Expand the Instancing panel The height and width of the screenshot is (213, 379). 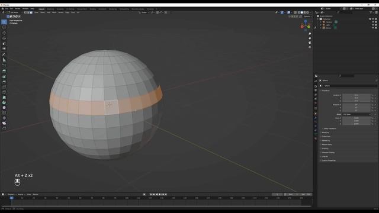326,141
